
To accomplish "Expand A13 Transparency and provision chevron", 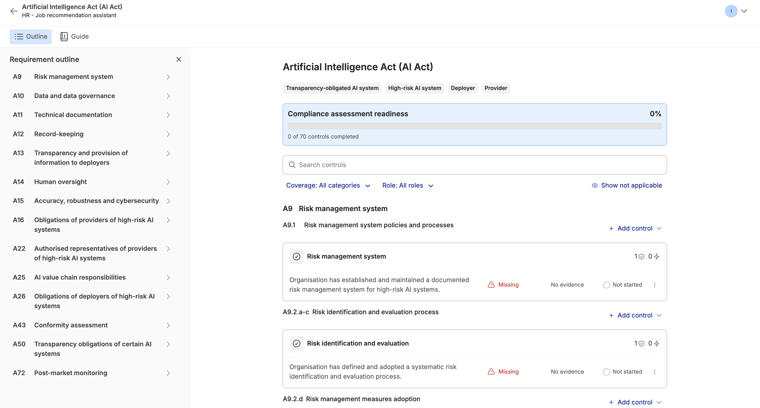I will 168,153.
